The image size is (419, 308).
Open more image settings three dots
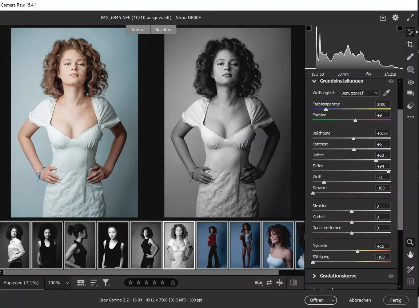410,117
